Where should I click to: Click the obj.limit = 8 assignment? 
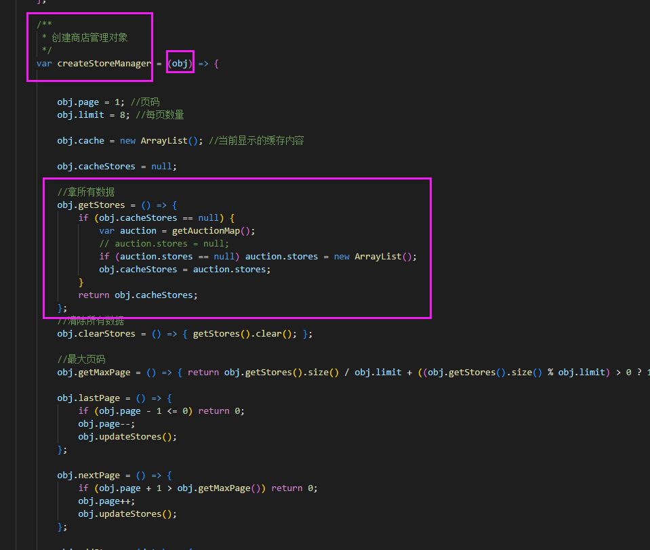pos(94,114)
